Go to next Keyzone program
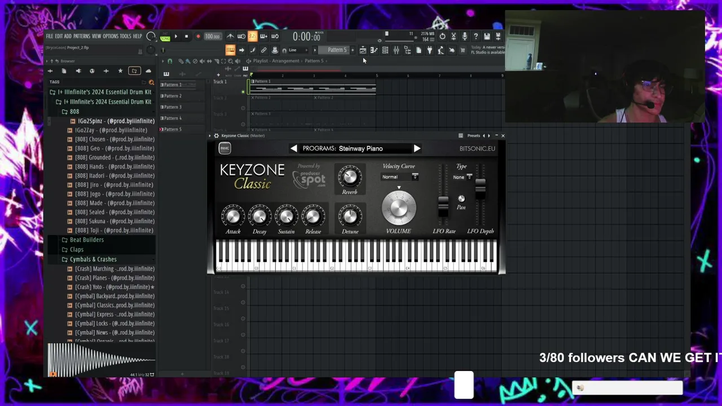This screenshot has width=722, height=406. point(417,148)
